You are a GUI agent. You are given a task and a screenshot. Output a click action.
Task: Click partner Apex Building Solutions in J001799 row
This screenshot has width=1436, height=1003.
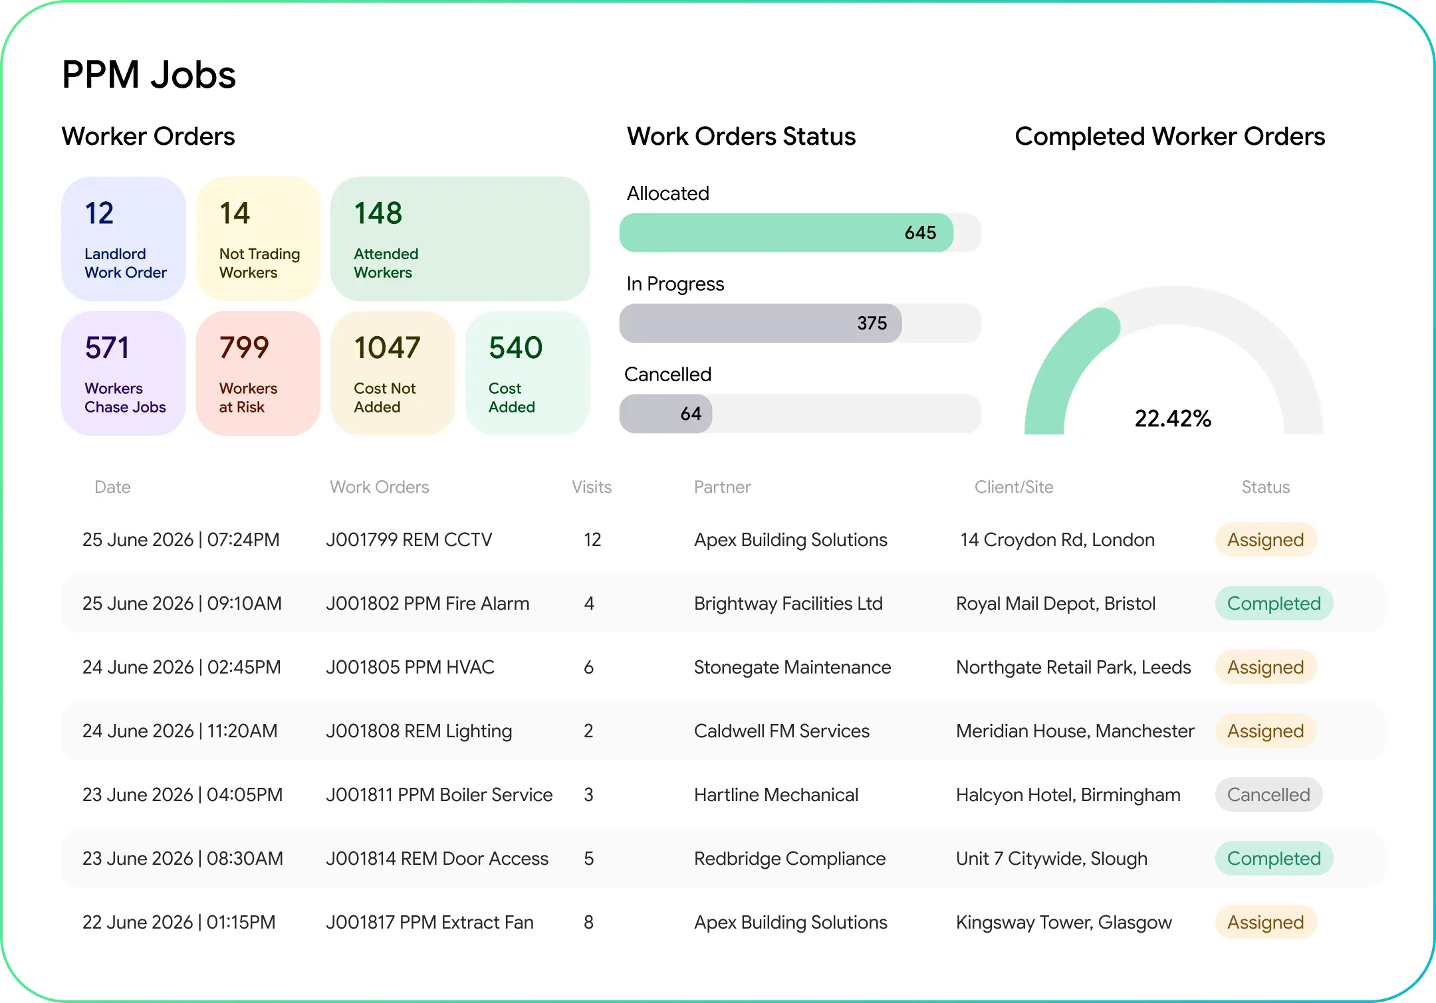(x=790, y=539)
